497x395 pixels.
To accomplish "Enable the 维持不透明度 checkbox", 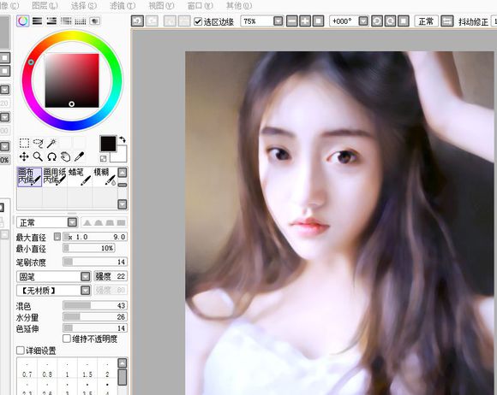I will [x=67, y=339].
